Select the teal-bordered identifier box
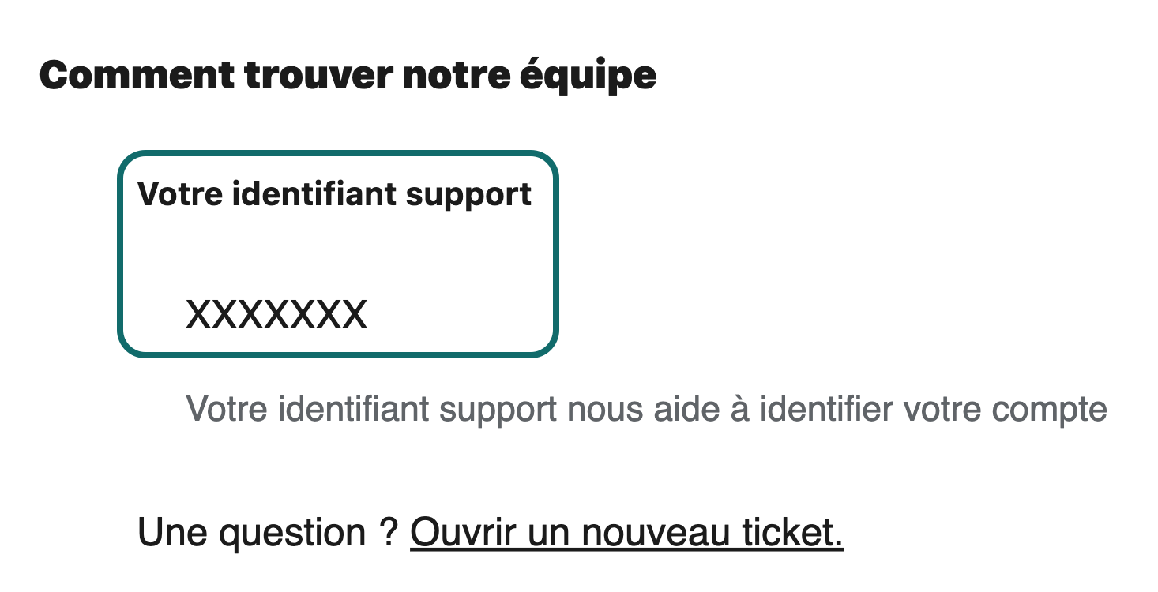1158x592 pixels. (x=336, y=253)
